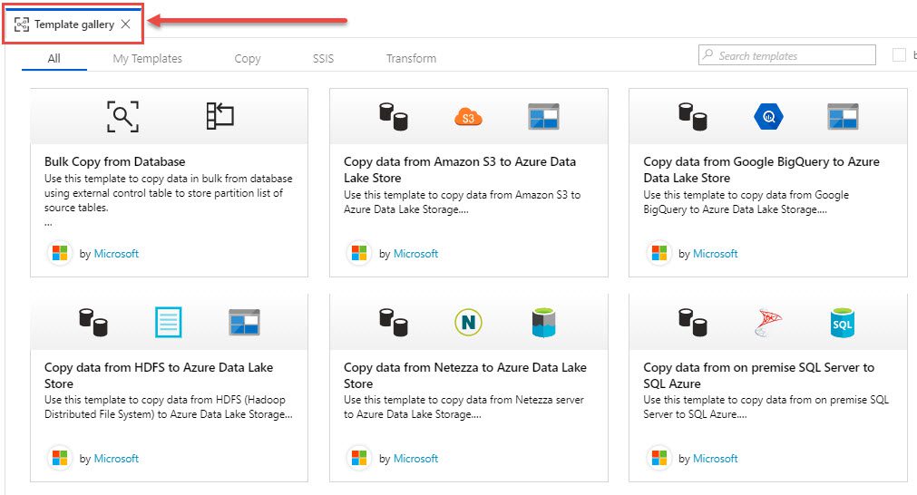Click Amazon S3 card description text

tap(462, 202)
